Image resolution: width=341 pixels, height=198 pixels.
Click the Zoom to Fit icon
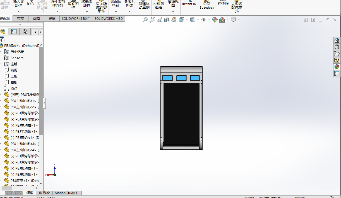click(145, 20)
